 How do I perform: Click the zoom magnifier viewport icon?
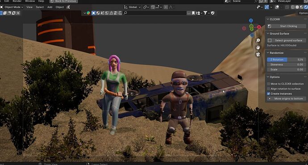[x=258, y=41]
